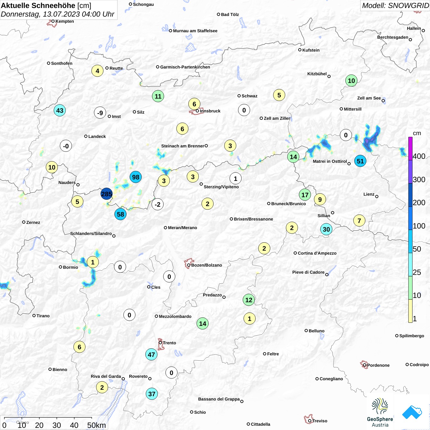Click the Innsbruck city label
430x430 pixels.
coord(210,111)
